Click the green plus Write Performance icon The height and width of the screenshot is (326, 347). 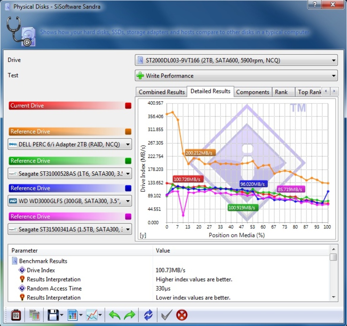[x=140, y=76]
